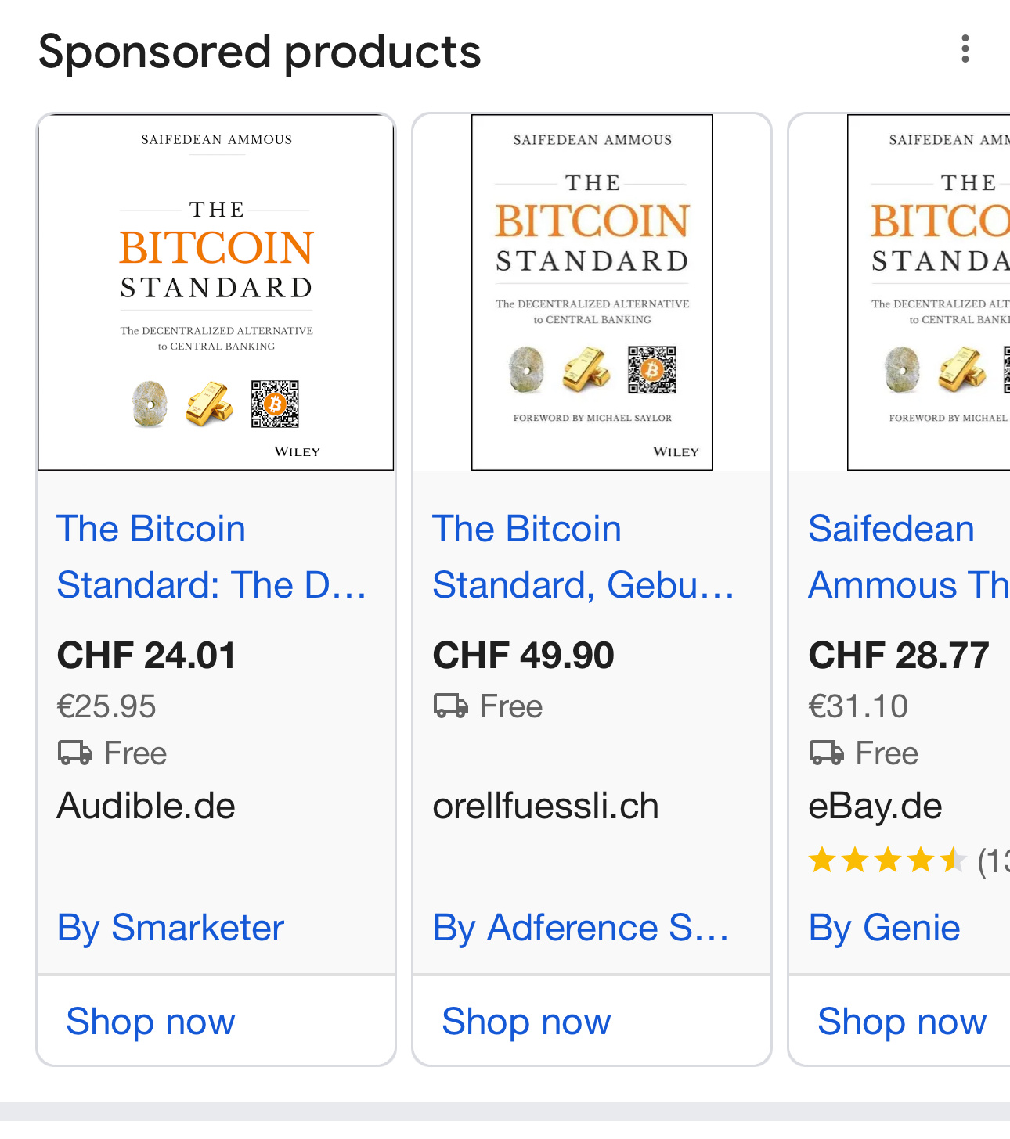Click the delivery truck icon on eBay.de card
The height and width of the screenshot is (1139, 1010).
click(827, 753)
